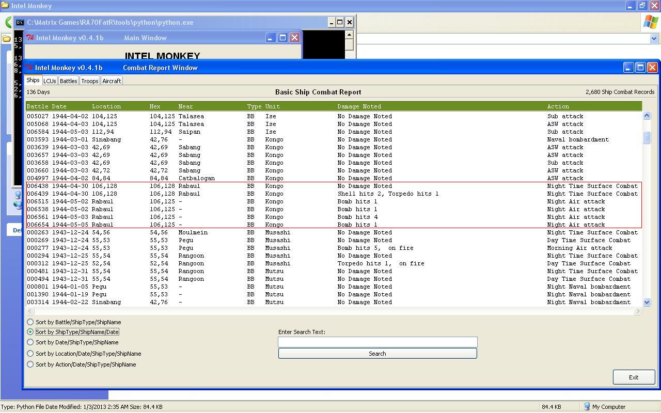
Task: Click the 'INTEL MONKEY' heading in Main Window
Action: pos(162,56)
